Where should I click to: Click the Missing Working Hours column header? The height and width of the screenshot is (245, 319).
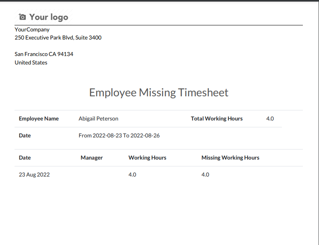point(230,158)
